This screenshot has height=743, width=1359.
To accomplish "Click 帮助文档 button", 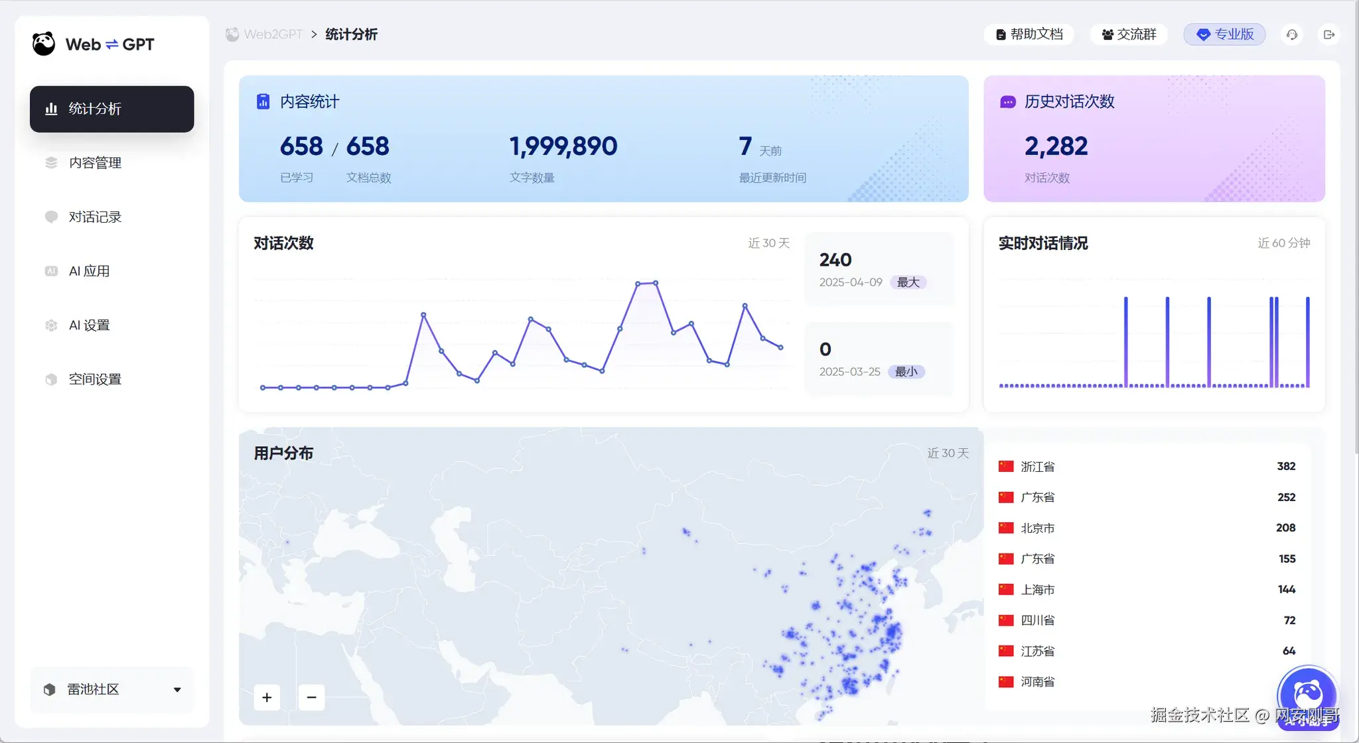I will click(x=1029, y=34).
